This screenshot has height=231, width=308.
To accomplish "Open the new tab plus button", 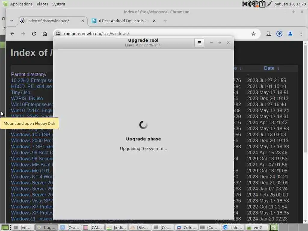I will [165, 21].
